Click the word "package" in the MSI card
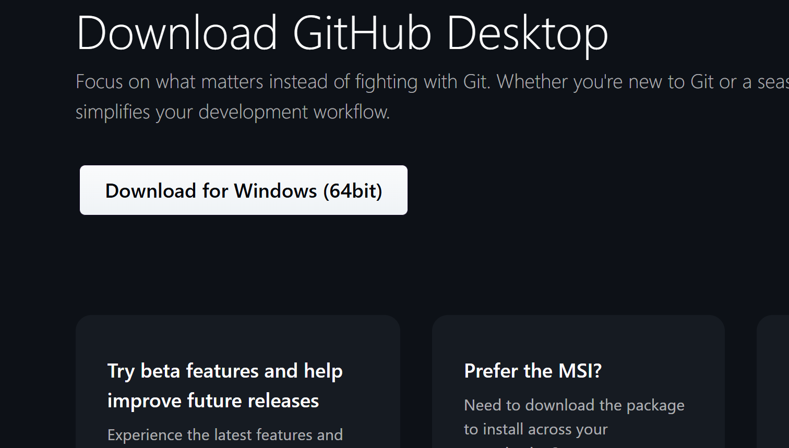 coord(655,406)
